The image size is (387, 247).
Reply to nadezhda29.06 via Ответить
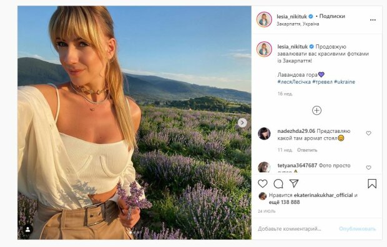point(307,150)
